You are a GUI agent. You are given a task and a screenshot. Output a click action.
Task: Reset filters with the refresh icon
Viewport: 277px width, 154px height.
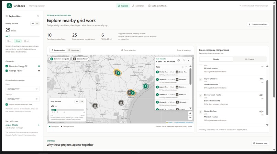(x=37, y=16)
